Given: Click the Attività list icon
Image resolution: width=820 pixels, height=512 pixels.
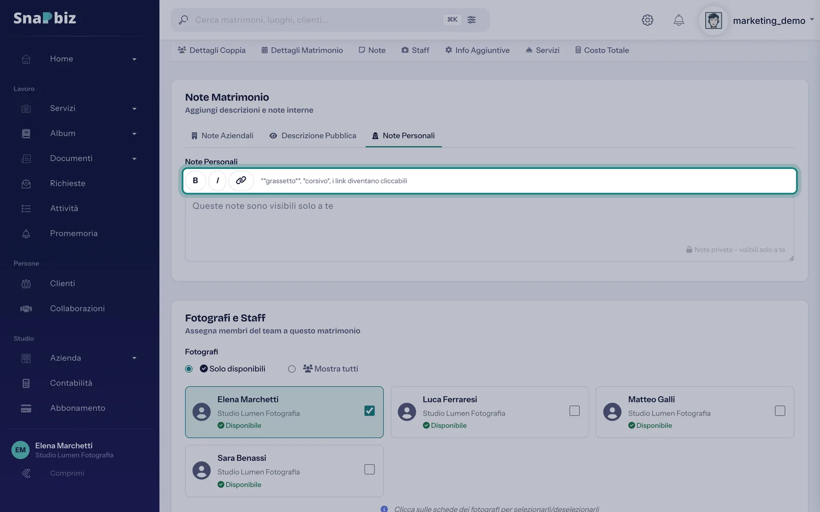Looking at the screenshot, I should pyautogui.click(x=26, y=208).
